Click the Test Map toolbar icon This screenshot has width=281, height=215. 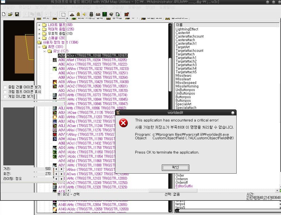[x=127, y=14]
